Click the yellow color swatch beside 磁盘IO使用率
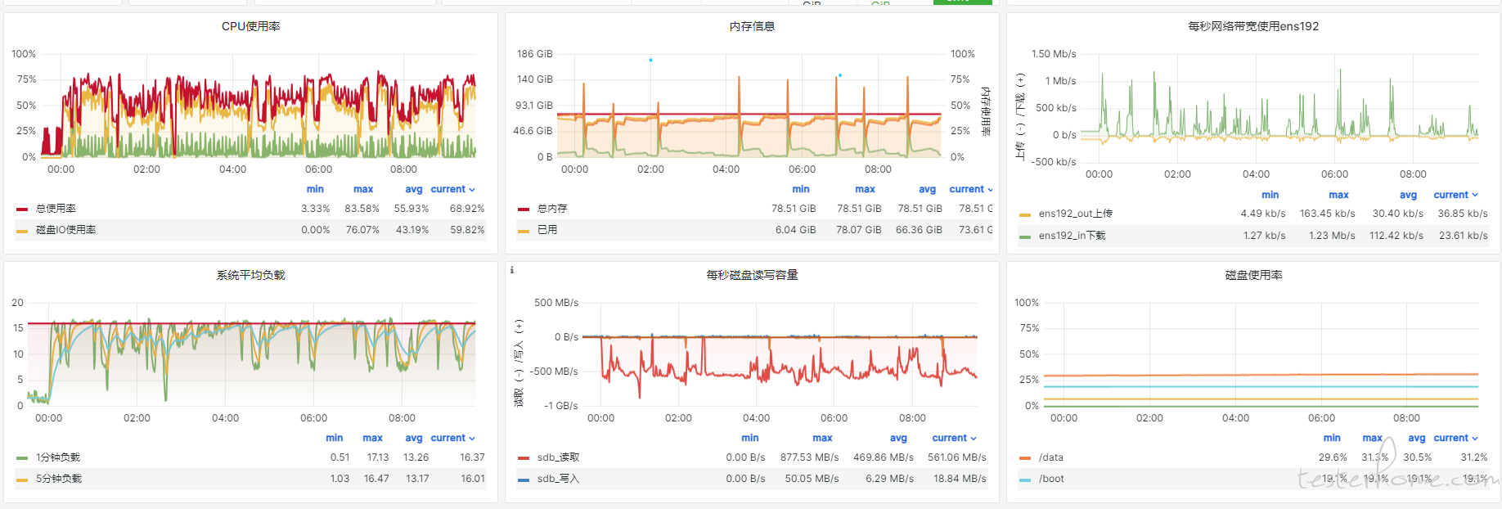 (x=22, y=230)
